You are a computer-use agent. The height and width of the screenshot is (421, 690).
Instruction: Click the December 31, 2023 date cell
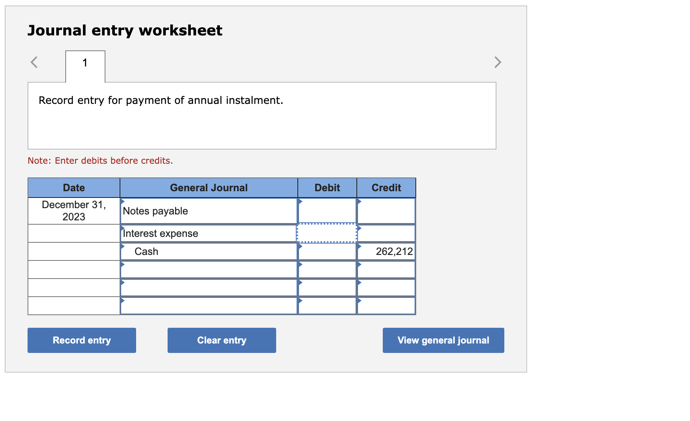74,211
